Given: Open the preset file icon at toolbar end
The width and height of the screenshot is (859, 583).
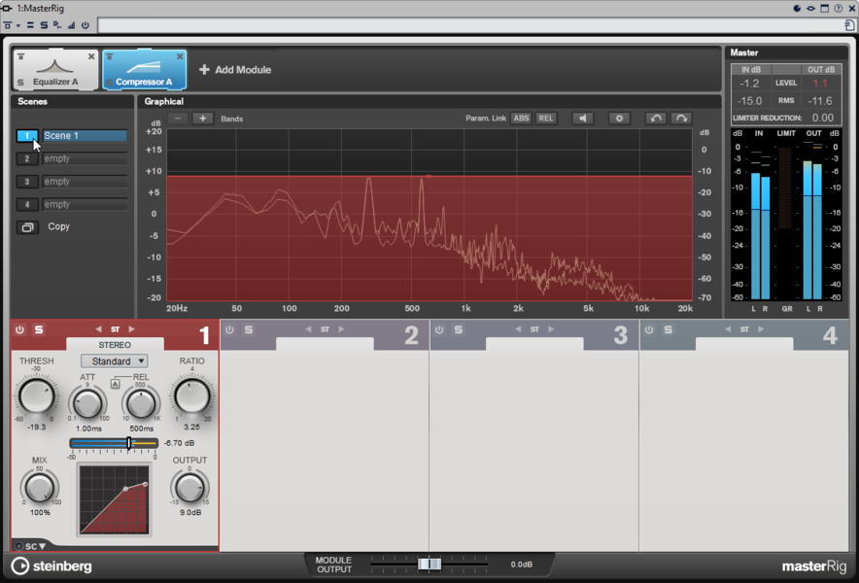Looking at the screenshot, I should coord(849,25).
